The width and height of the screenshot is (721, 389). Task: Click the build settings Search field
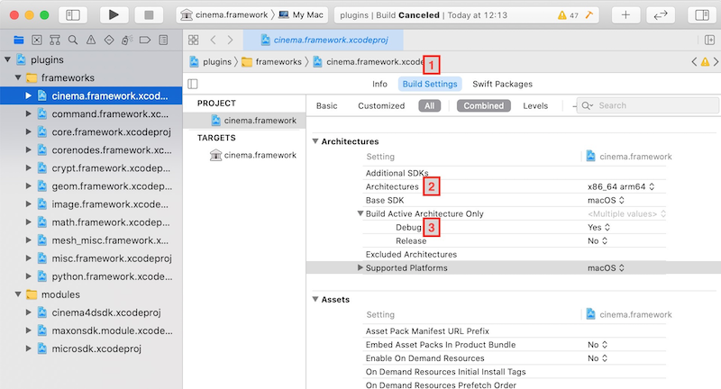coord(649,105)
